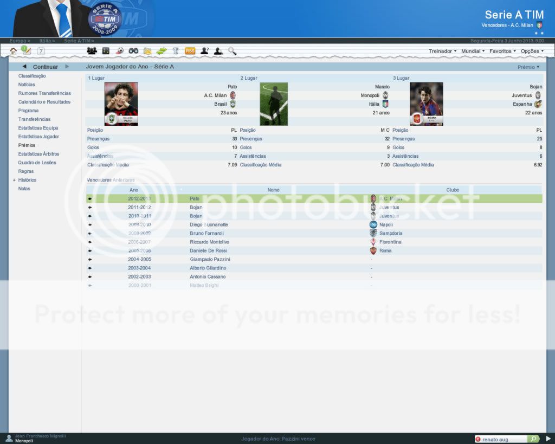Click the magnifying glass search icon in toolbar
555x444 pixels.
(x=232, y=51)
